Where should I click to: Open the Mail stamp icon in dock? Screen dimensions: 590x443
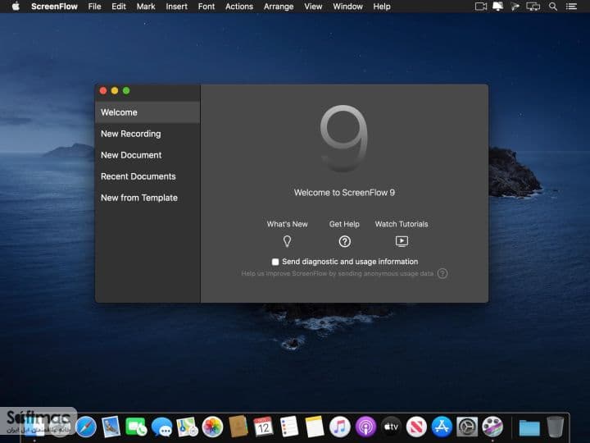pos(111,427)
